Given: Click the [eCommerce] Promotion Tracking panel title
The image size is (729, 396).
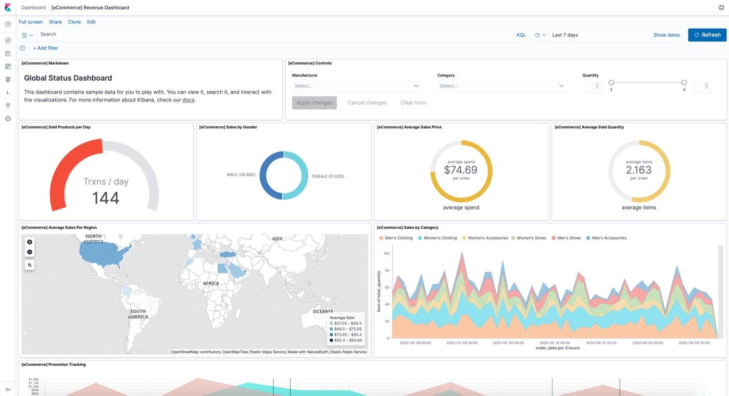Looking at the screenshot, I should click(x=54, y=365).
